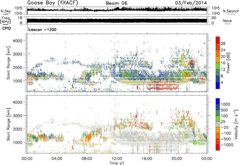Click the '12:00' time axis label

117,159
